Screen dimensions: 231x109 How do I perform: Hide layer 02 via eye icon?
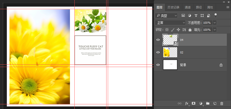pos(158,52)
